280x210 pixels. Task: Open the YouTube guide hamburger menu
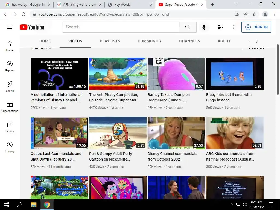pos(10,27)
